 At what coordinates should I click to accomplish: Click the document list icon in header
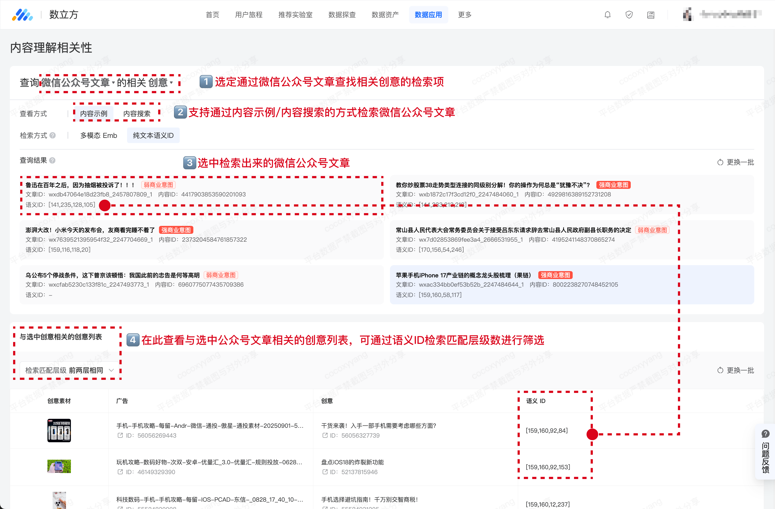point(651,15)
